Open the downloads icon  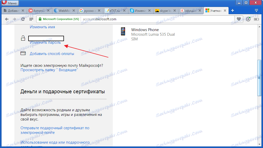(x=248, y=19)
